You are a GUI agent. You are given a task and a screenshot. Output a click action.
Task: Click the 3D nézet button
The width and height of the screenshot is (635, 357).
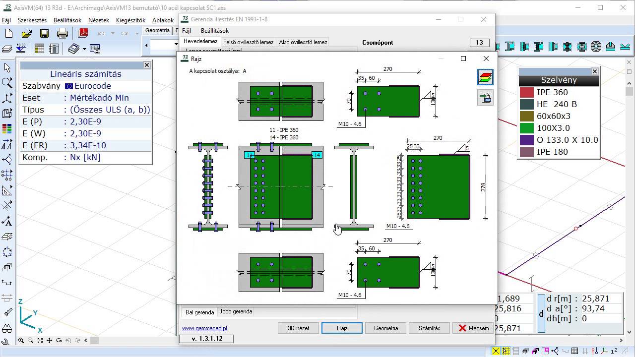click(299, 328)
